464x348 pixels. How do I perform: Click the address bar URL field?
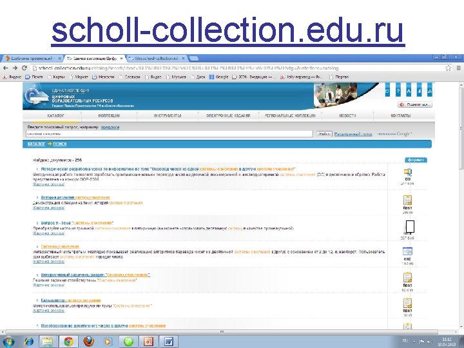pyautogui.click(x=237, y=68)
